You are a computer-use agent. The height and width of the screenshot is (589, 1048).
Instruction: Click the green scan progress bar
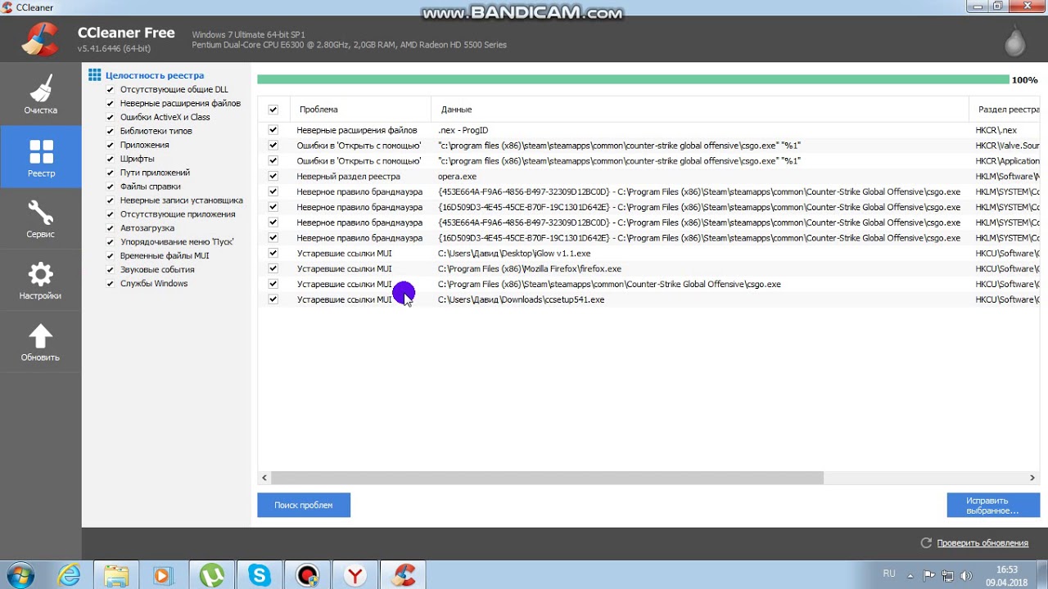pyautogui.click(x=633, y=79)
